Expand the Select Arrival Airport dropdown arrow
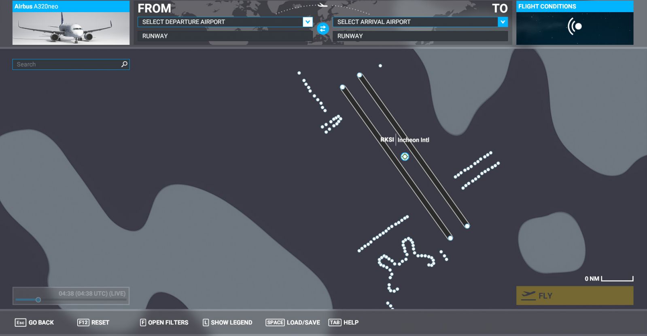 click(503, 22)
